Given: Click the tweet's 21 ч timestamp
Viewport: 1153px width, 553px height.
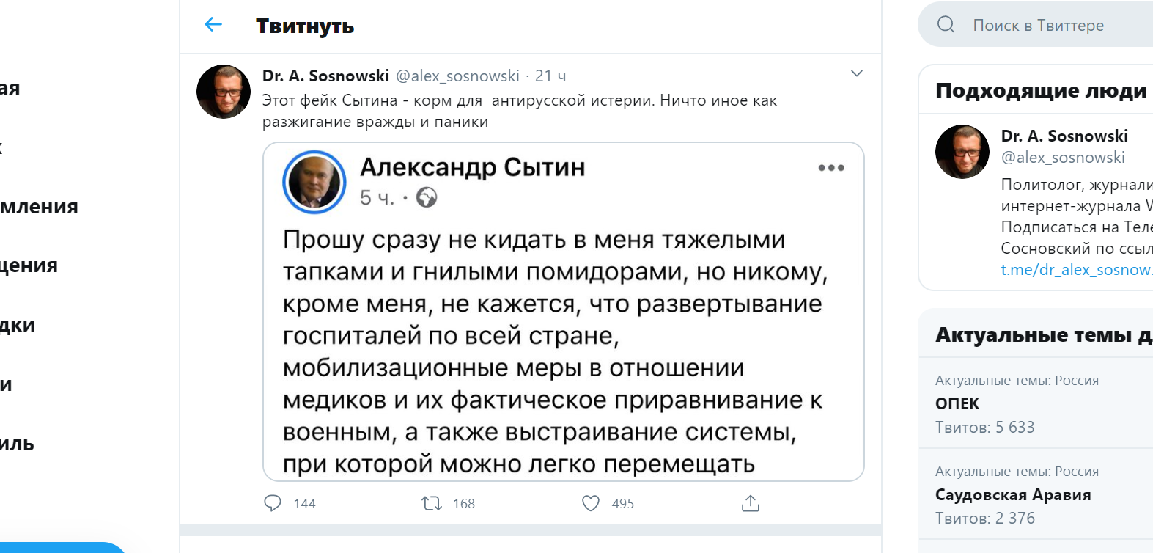Looking at the screenshot, I should point(550,76).
